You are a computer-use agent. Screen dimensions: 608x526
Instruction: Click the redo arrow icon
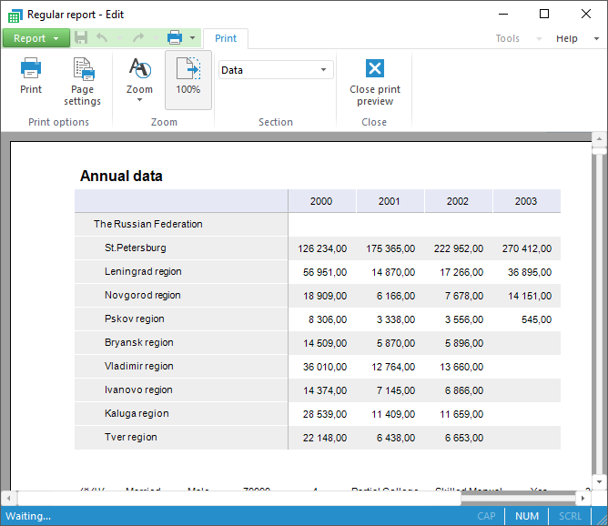click(x=137, y=38)
